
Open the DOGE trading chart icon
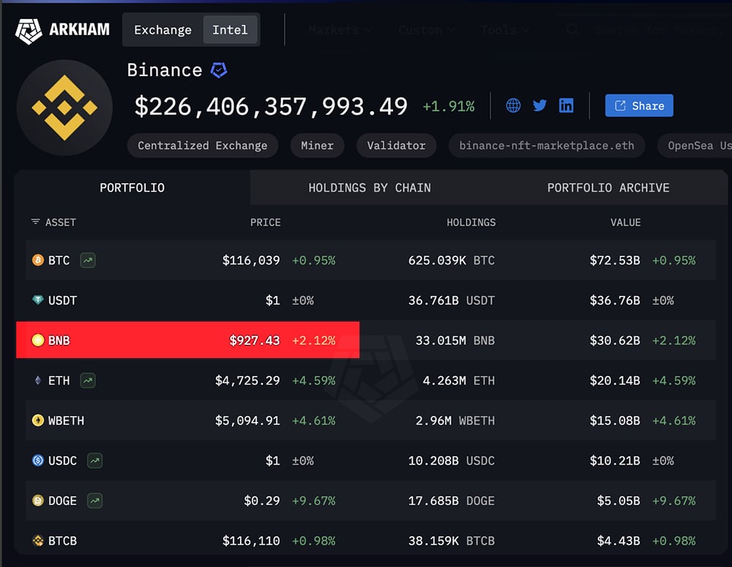(94, 501)
